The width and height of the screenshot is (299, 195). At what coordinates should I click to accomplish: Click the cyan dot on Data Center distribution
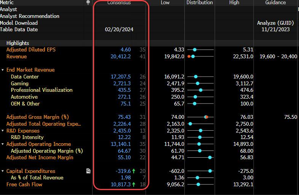196,77
